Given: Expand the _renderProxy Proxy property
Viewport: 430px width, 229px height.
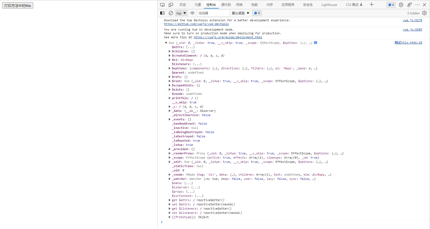Looking at the screenshot, I should click(x=170, y=153).
